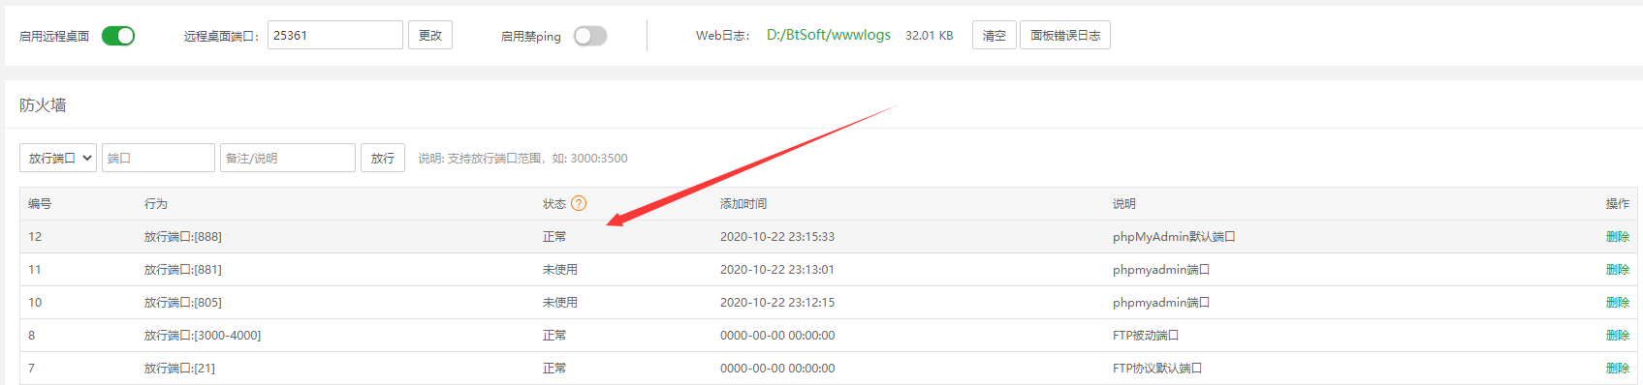The height and width of the screenshot is (385, 1643).
Task: Click the 32.01 KB log size text
Action: tap(930, 36)
